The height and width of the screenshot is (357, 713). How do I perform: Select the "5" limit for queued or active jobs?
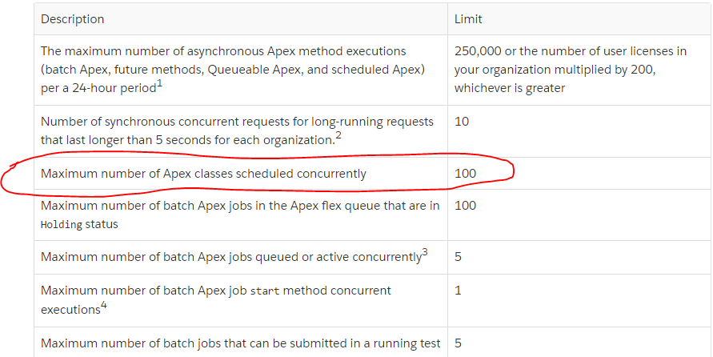click(x=458, y=257)
